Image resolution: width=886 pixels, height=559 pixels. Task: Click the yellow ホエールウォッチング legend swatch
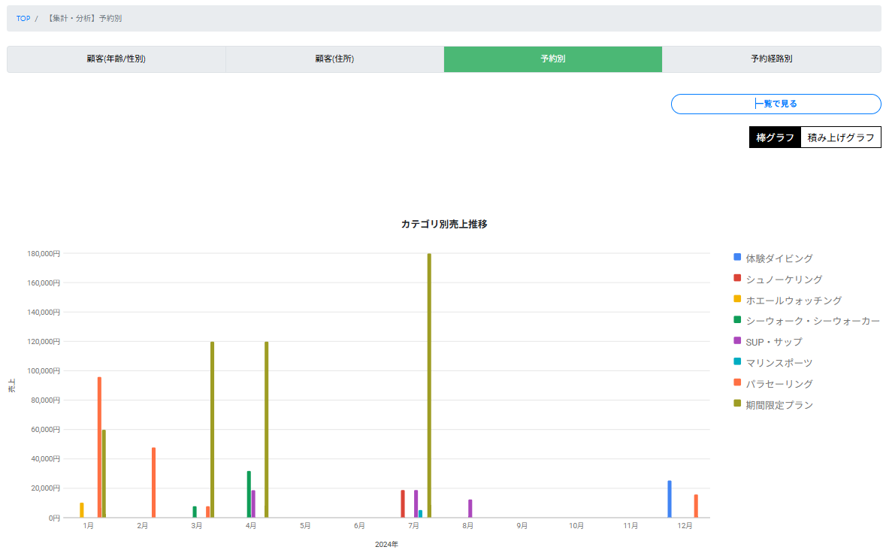click(x=737, y=299)
